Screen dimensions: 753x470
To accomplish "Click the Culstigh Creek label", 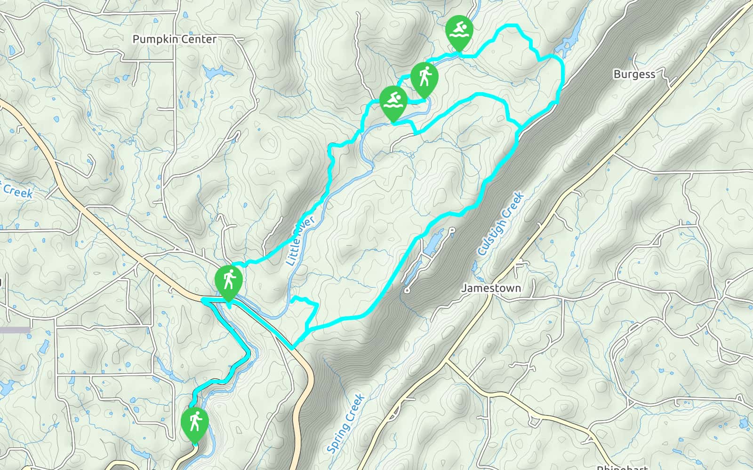I will pos(500,223).
